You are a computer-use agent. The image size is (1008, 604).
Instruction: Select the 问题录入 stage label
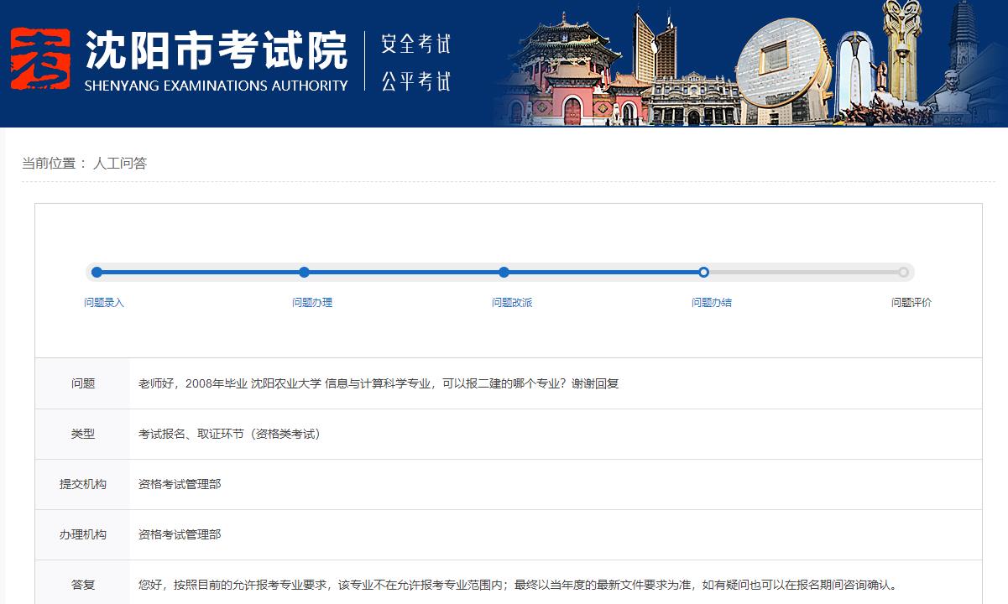pos(104,302)
